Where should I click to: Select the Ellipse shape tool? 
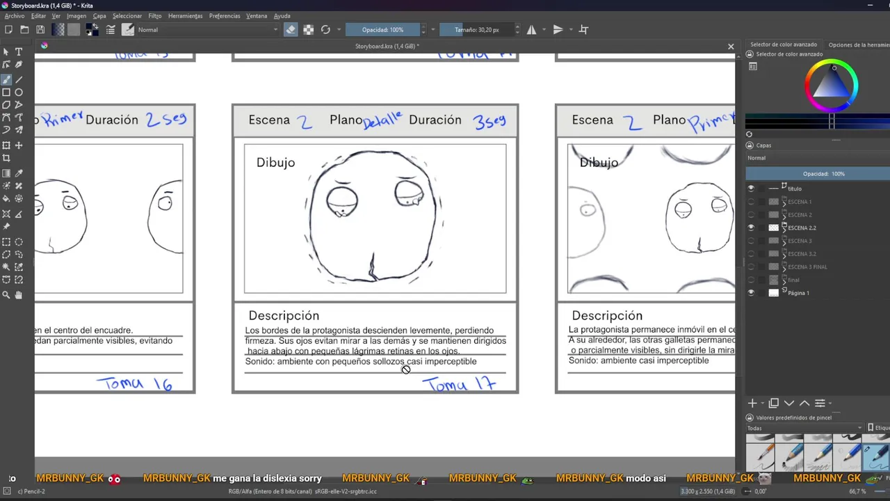tap(19, 92)
